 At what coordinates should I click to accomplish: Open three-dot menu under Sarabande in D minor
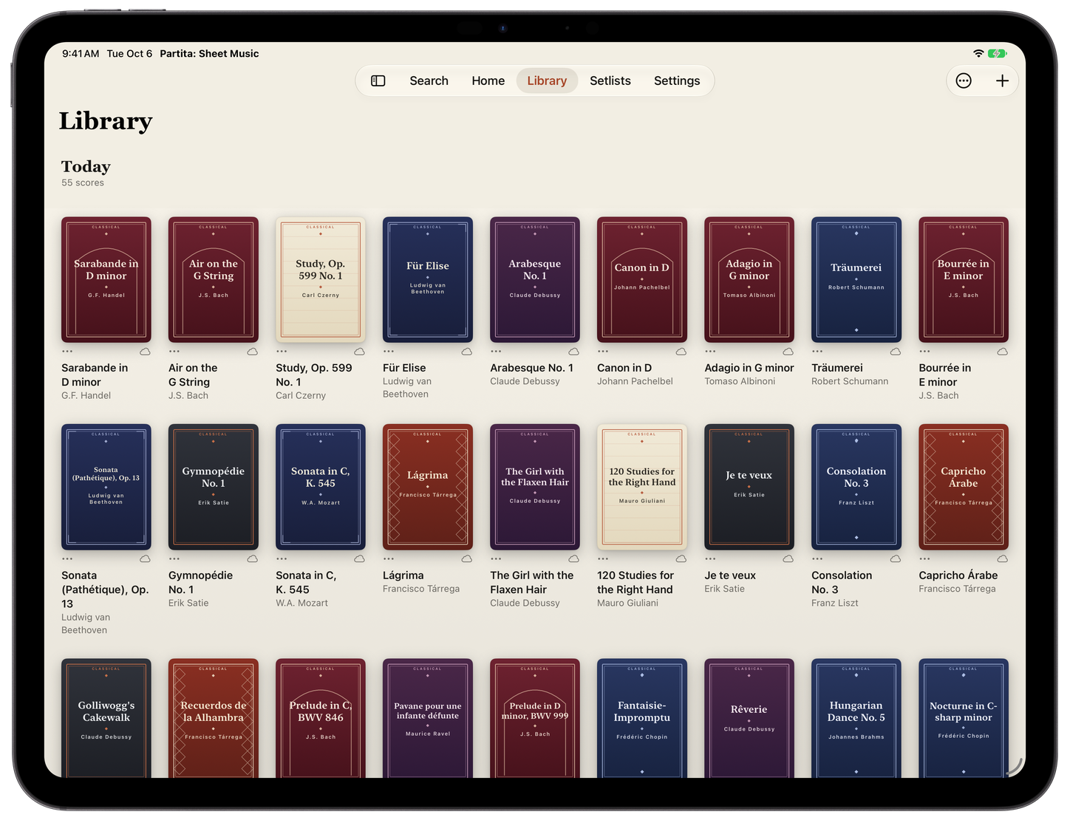click(67, 352)
